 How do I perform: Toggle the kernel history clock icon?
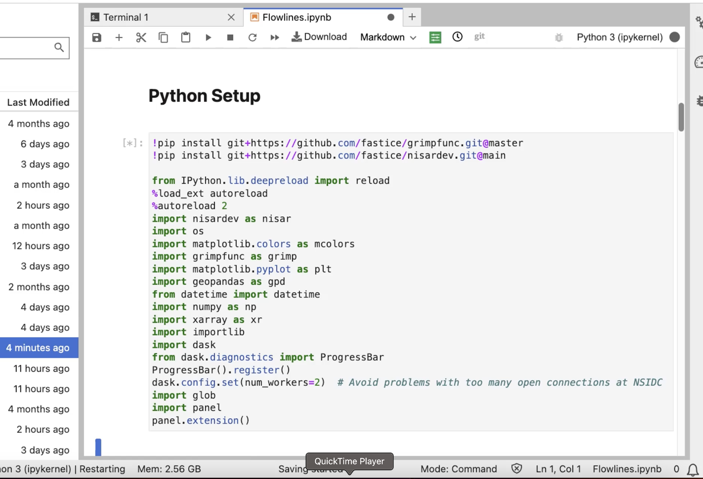[x=457, y=37]
